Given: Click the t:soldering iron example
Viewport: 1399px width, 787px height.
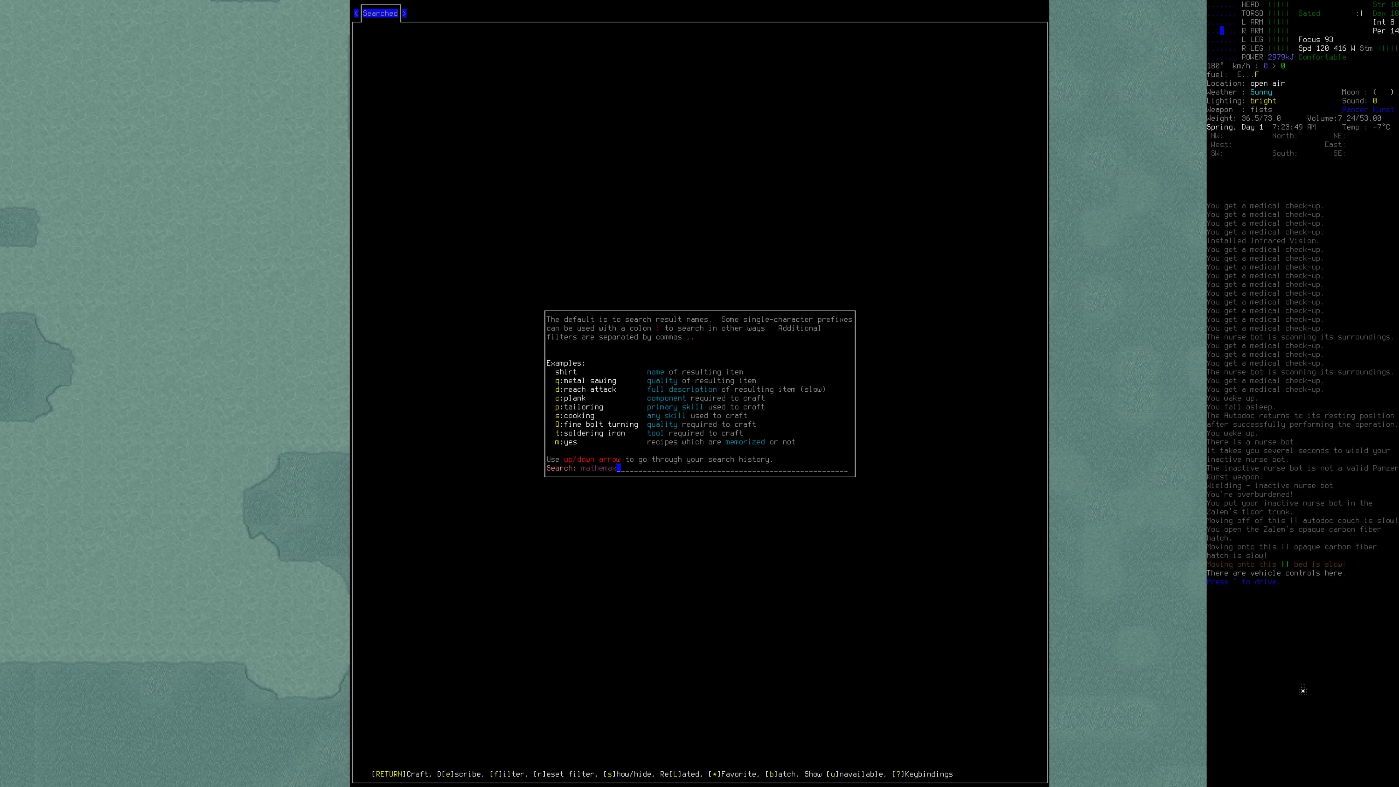Looking at the screenshot, I should pos(590,434).
